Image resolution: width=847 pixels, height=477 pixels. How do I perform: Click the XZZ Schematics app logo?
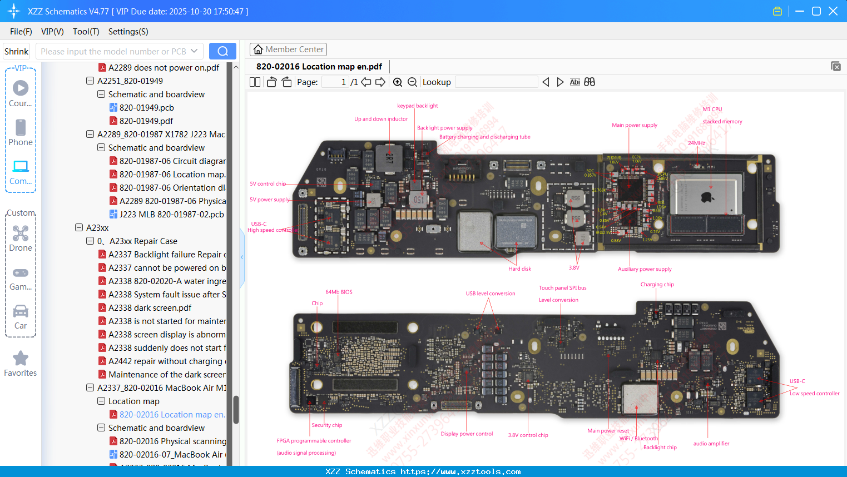click(x=14, y=11)
